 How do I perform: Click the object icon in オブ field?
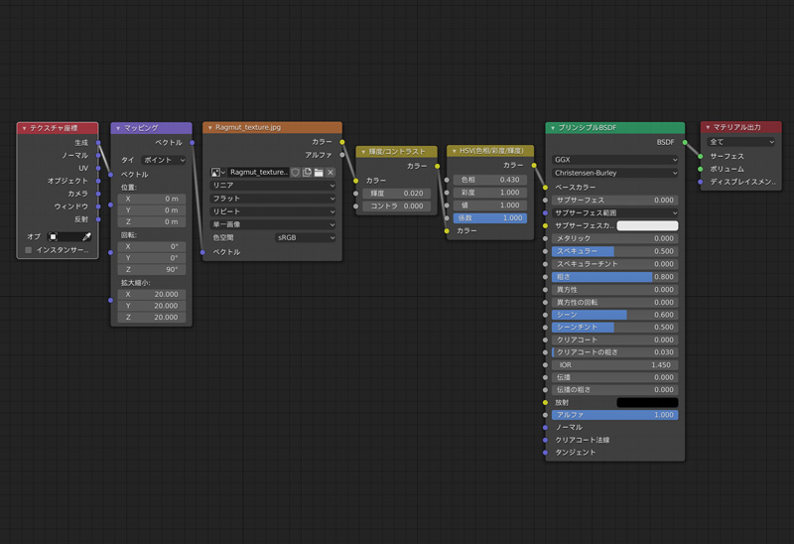click(x=55, y=237)
